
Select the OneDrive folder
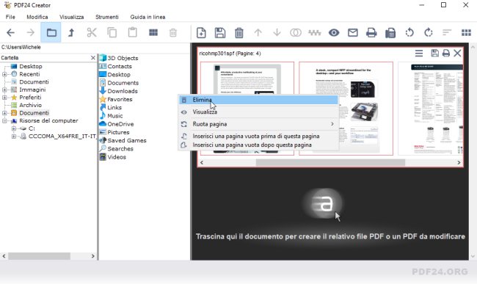[x=117, y=124]
